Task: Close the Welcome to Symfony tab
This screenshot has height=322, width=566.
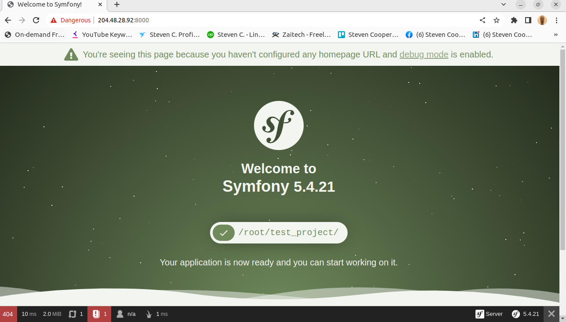Action: tap(100, 4)
